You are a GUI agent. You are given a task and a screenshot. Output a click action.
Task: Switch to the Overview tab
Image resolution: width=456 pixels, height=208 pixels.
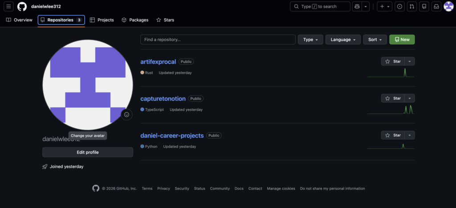click(x=19, y=20)
